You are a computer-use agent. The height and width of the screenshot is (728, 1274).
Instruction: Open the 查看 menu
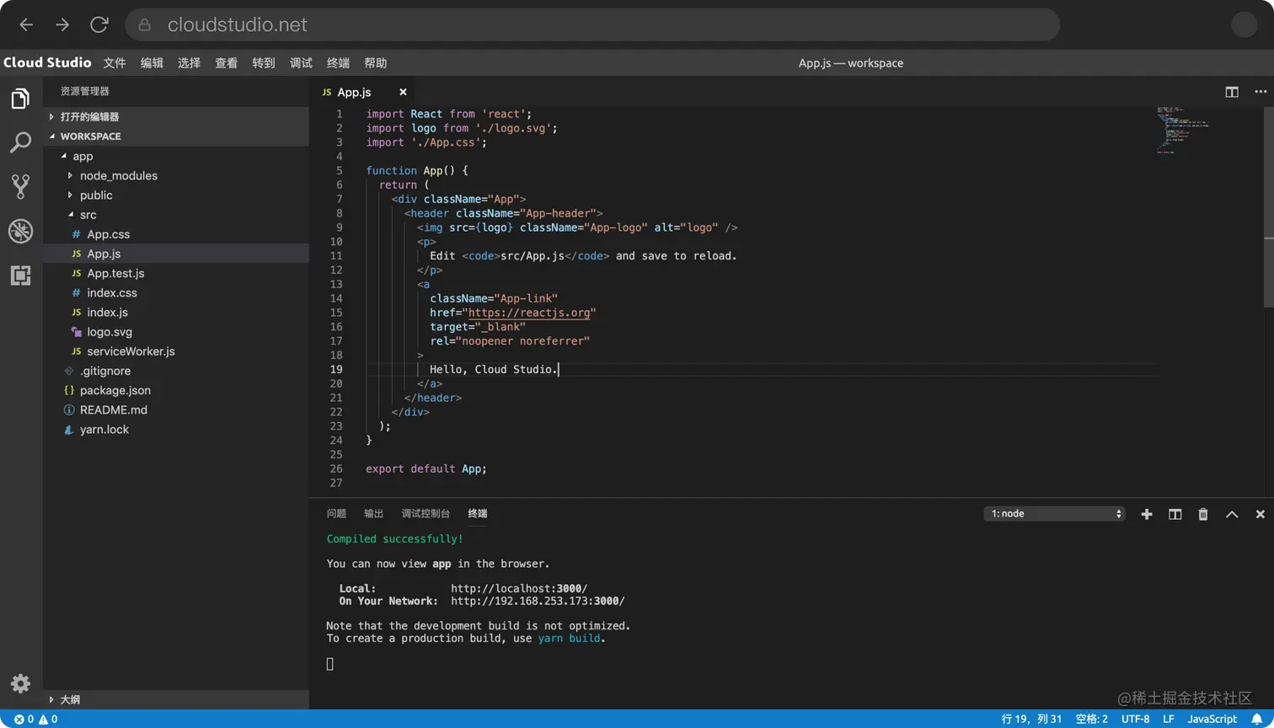227,63
